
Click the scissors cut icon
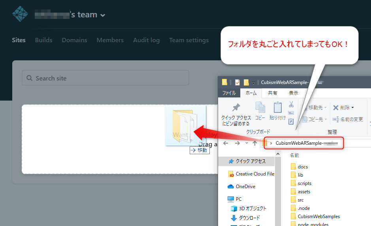pos(291,104)
